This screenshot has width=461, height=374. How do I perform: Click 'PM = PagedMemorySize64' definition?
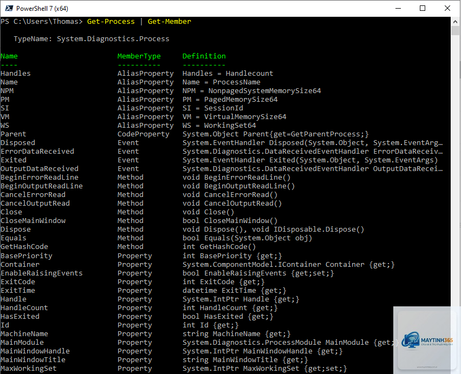click(230, 99)
